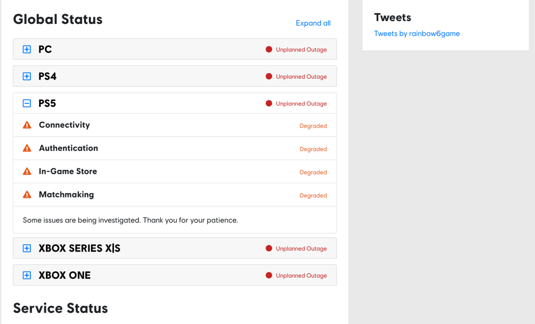The height and width of the screenshot is (324, 535).
Task: Open Tweets by rainbow6game link
Action: (x=416, y=34)
